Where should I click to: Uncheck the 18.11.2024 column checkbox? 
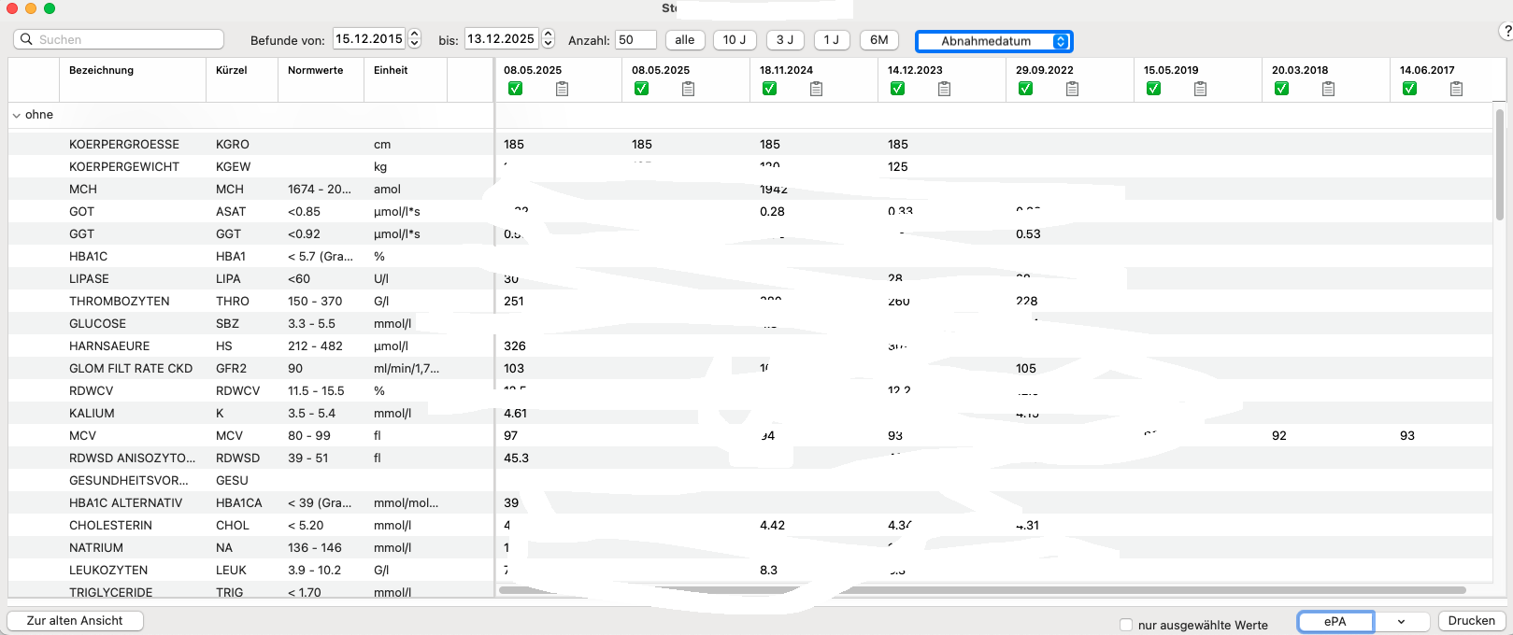pyautogui.click(x=769, y=89)
